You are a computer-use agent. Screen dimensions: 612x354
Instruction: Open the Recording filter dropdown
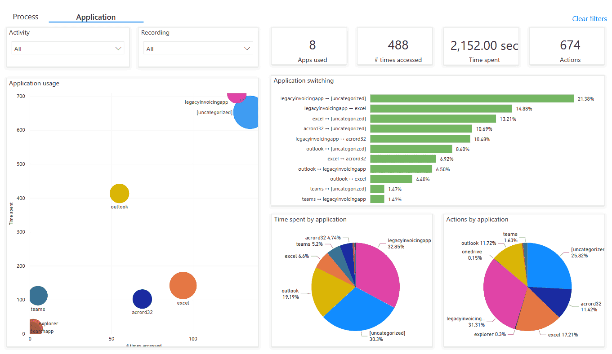198,48
